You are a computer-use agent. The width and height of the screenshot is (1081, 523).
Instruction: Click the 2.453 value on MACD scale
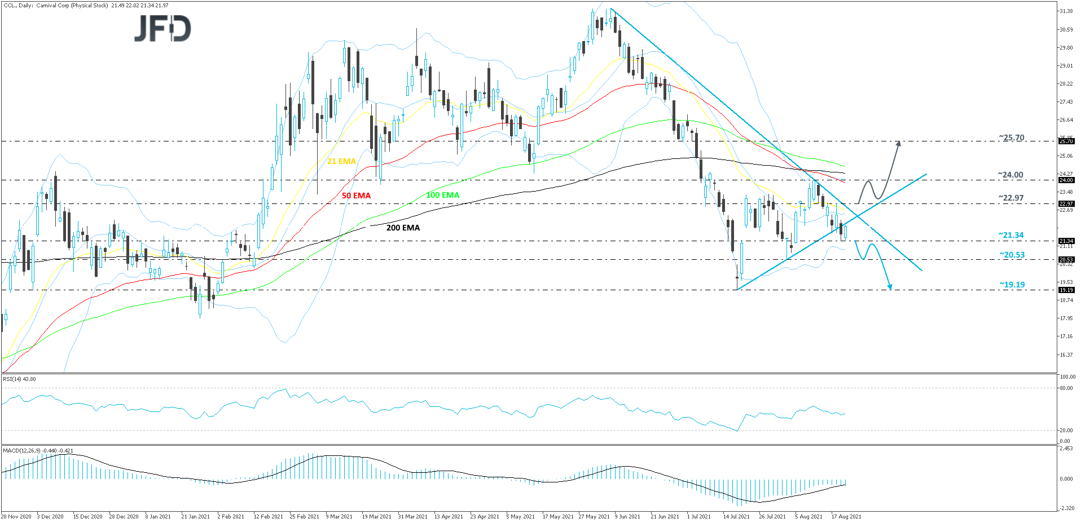tap(1066, 449)
